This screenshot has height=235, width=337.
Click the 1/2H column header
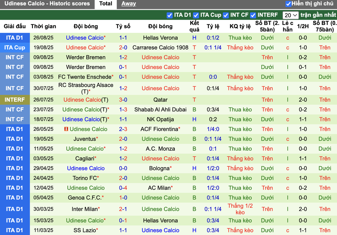coord(303,26)
